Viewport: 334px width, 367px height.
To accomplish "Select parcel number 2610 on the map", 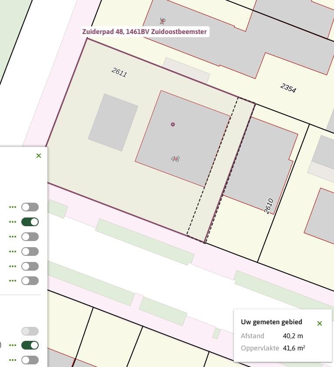I will (x=269, y=206).
